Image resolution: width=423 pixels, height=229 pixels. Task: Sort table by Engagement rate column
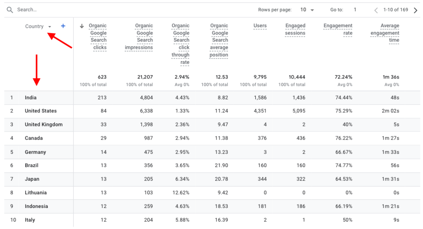338,29
